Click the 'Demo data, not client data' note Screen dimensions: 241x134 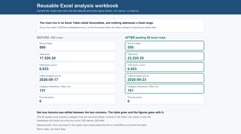(51, 129)
